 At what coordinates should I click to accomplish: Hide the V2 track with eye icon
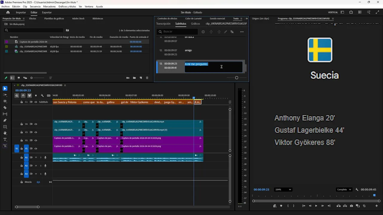[x=36, y=140]
